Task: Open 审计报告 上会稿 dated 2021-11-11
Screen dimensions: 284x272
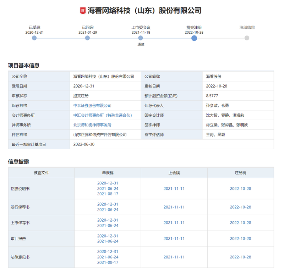Action: [x=174, y=239]
